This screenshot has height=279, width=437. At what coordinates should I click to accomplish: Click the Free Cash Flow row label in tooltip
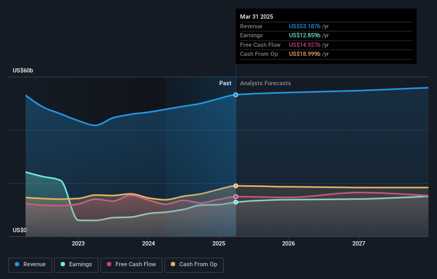[x=260, y=45]
